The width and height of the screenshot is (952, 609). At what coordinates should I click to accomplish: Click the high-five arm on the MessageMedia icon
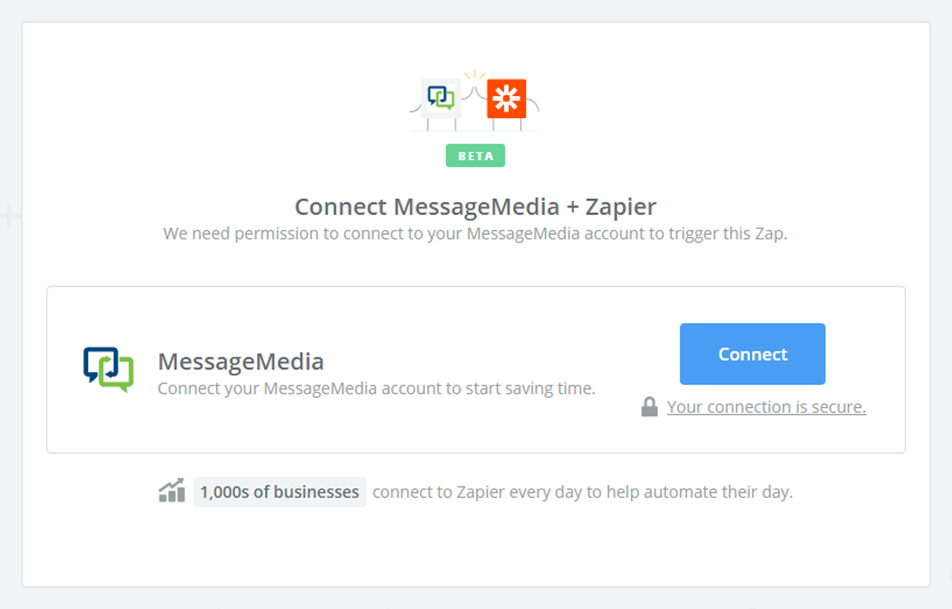[x=467, y=93]
